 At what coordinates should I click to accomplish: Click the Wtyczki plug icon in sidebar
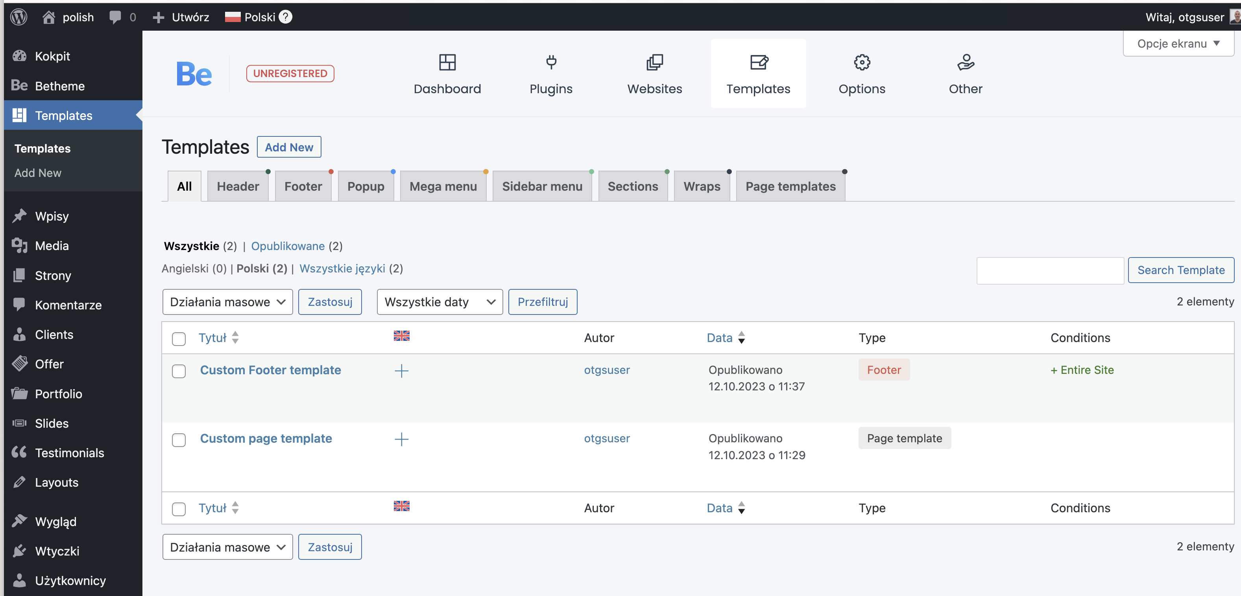[19, 550]
